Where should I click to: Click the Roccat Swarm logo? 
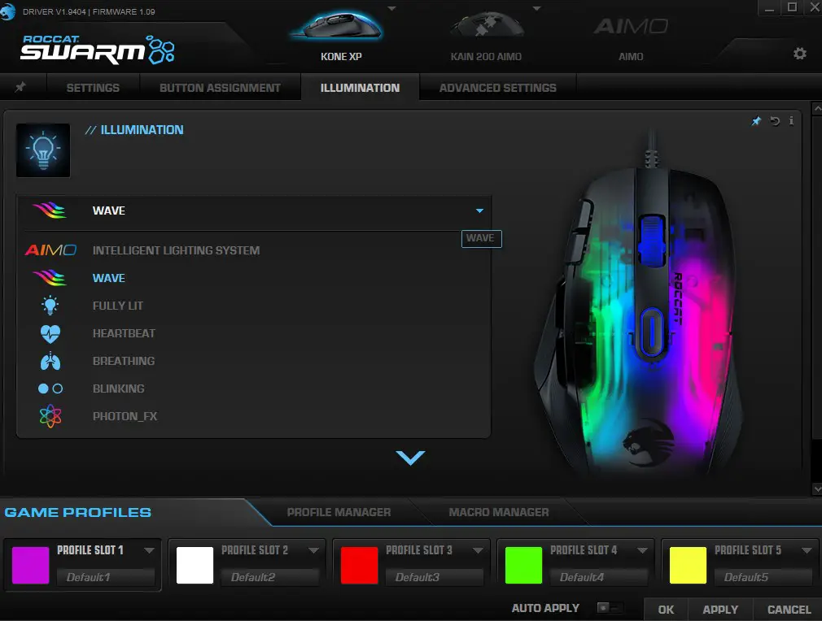click(x=98, y=50)
